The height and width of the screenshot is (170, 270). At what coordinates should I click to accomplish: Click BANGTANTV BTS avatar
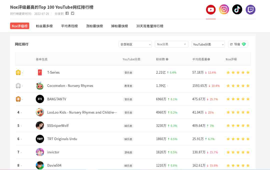tap(40, 99)
